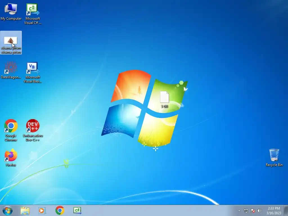The width and height of the screenshot is (288, 216).
Task: Select the My Computer desktop icon
Action: (11, 12)
